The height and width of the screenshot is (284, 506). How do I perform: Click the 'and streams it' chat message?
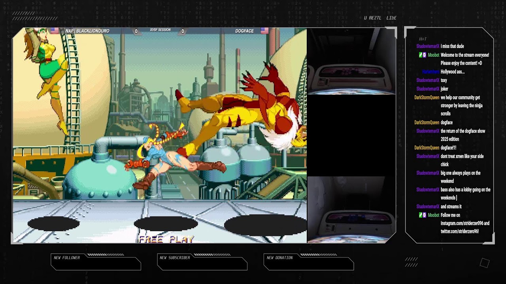[x=451, y=207]
